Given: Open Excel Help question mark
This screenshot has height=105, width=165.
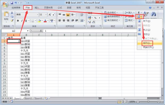Looking at the screenshot, I should (x=150, y=7).
